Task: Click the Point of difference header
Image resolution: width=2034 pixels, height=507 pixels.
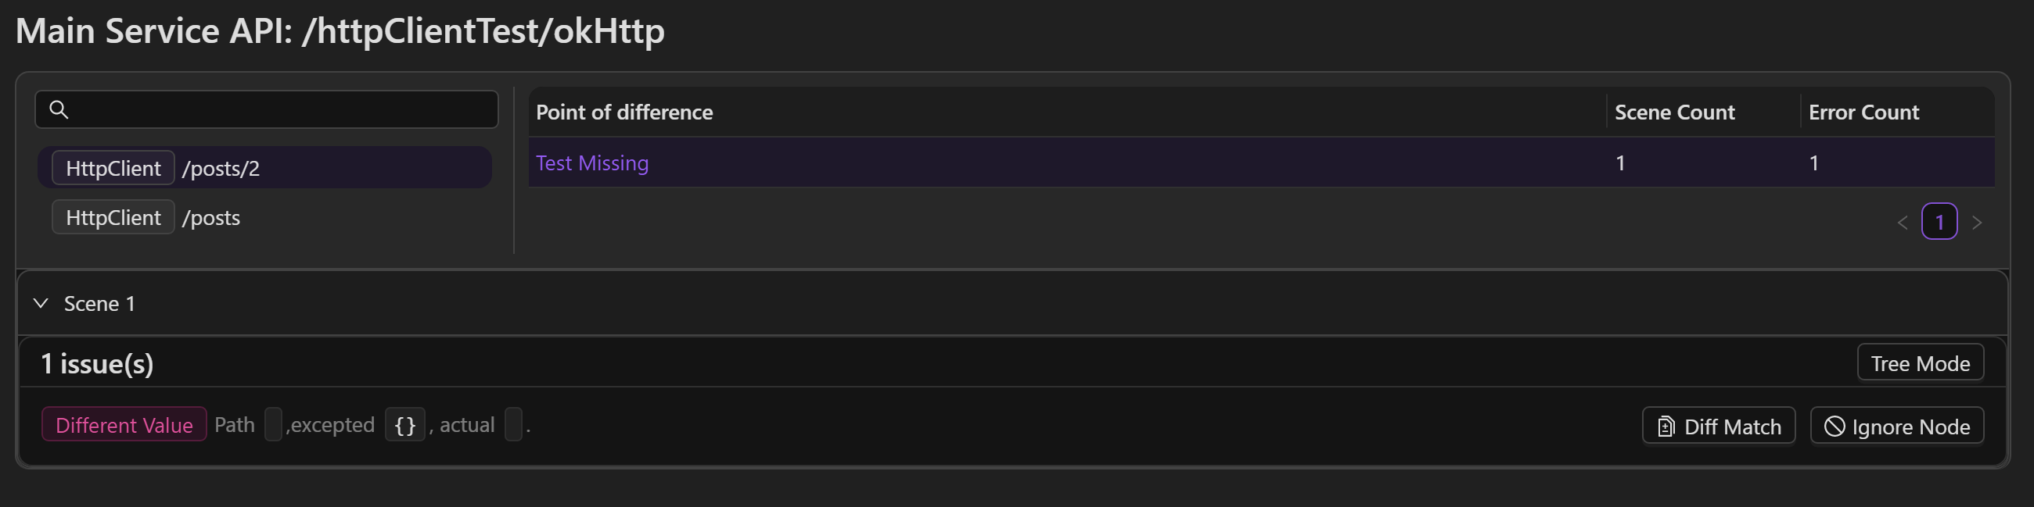Action: click(624, 112)
